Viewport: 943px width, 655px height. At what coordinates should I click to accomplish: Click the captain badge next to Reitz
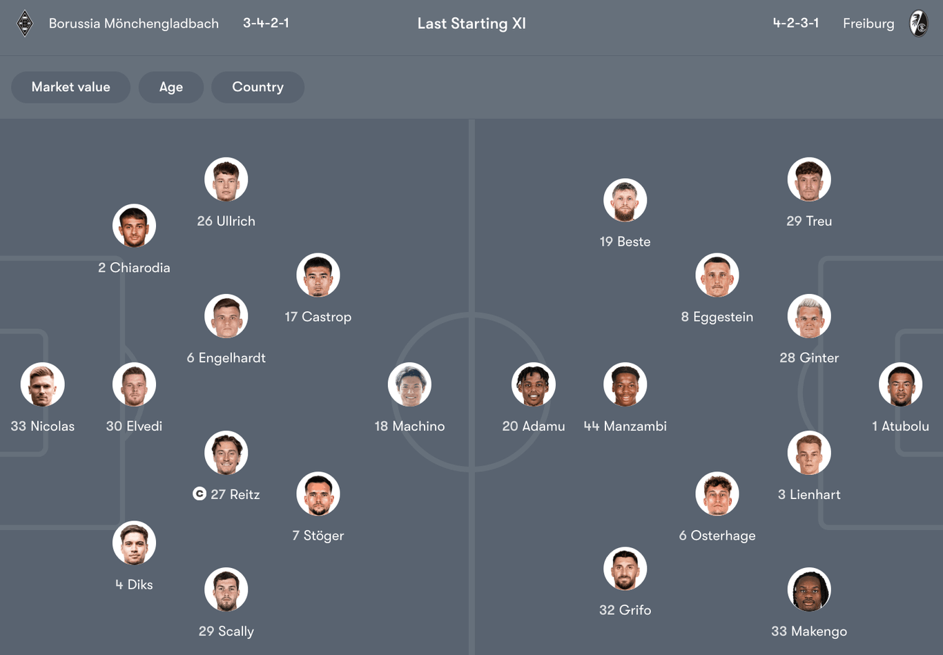tap(200, 493)
